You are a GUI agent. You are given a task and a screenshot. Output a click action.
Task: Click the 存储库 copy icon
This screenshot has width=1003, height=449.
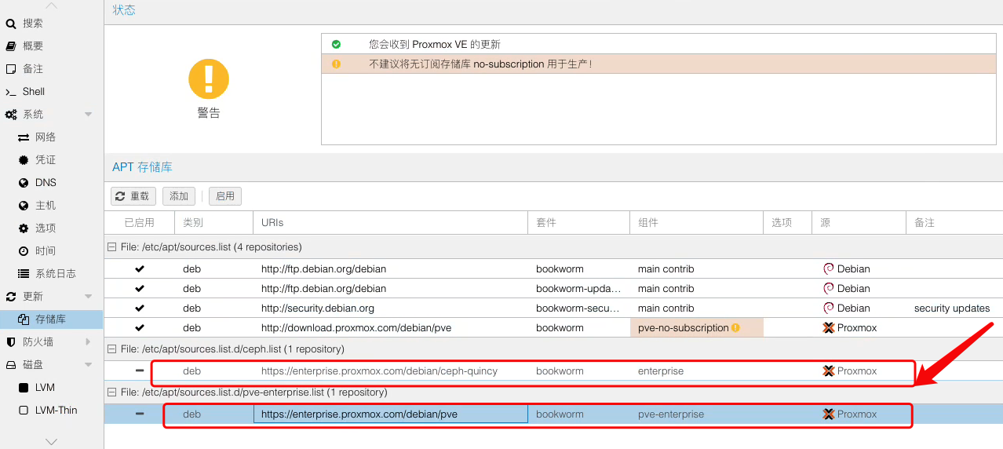click(x=24, y=319)
